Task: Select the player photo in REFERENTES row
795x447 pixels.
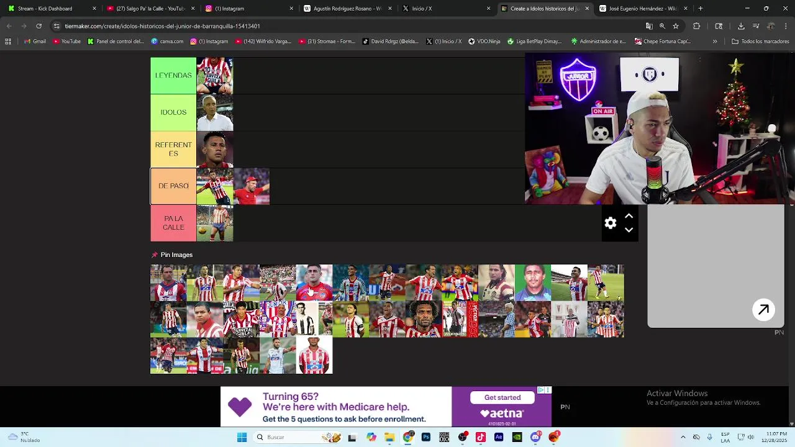Action: click(215, 150)
